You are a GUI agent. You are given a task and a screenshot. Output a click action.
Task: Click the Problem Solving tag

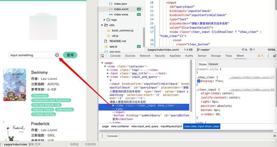44,114
